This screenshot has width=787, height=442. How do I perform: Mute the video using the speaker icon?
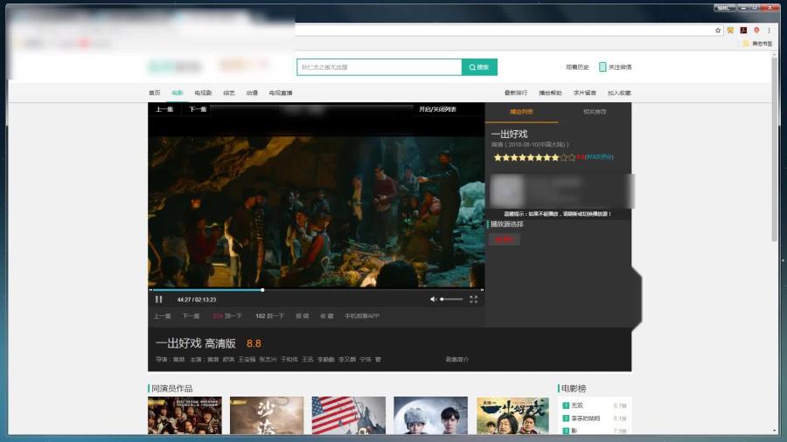tap(433, 299)
